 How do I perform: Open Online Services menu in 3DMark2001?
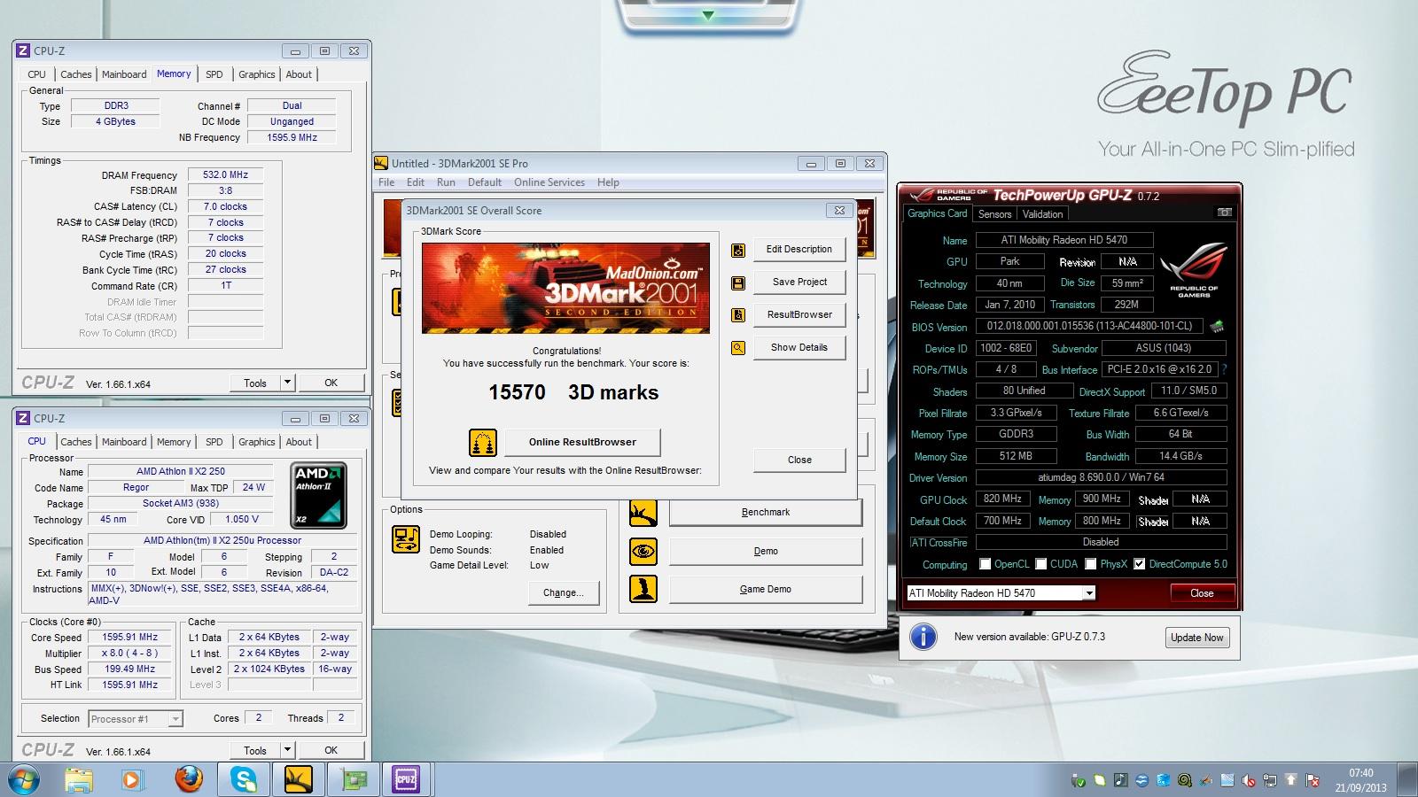549,182
